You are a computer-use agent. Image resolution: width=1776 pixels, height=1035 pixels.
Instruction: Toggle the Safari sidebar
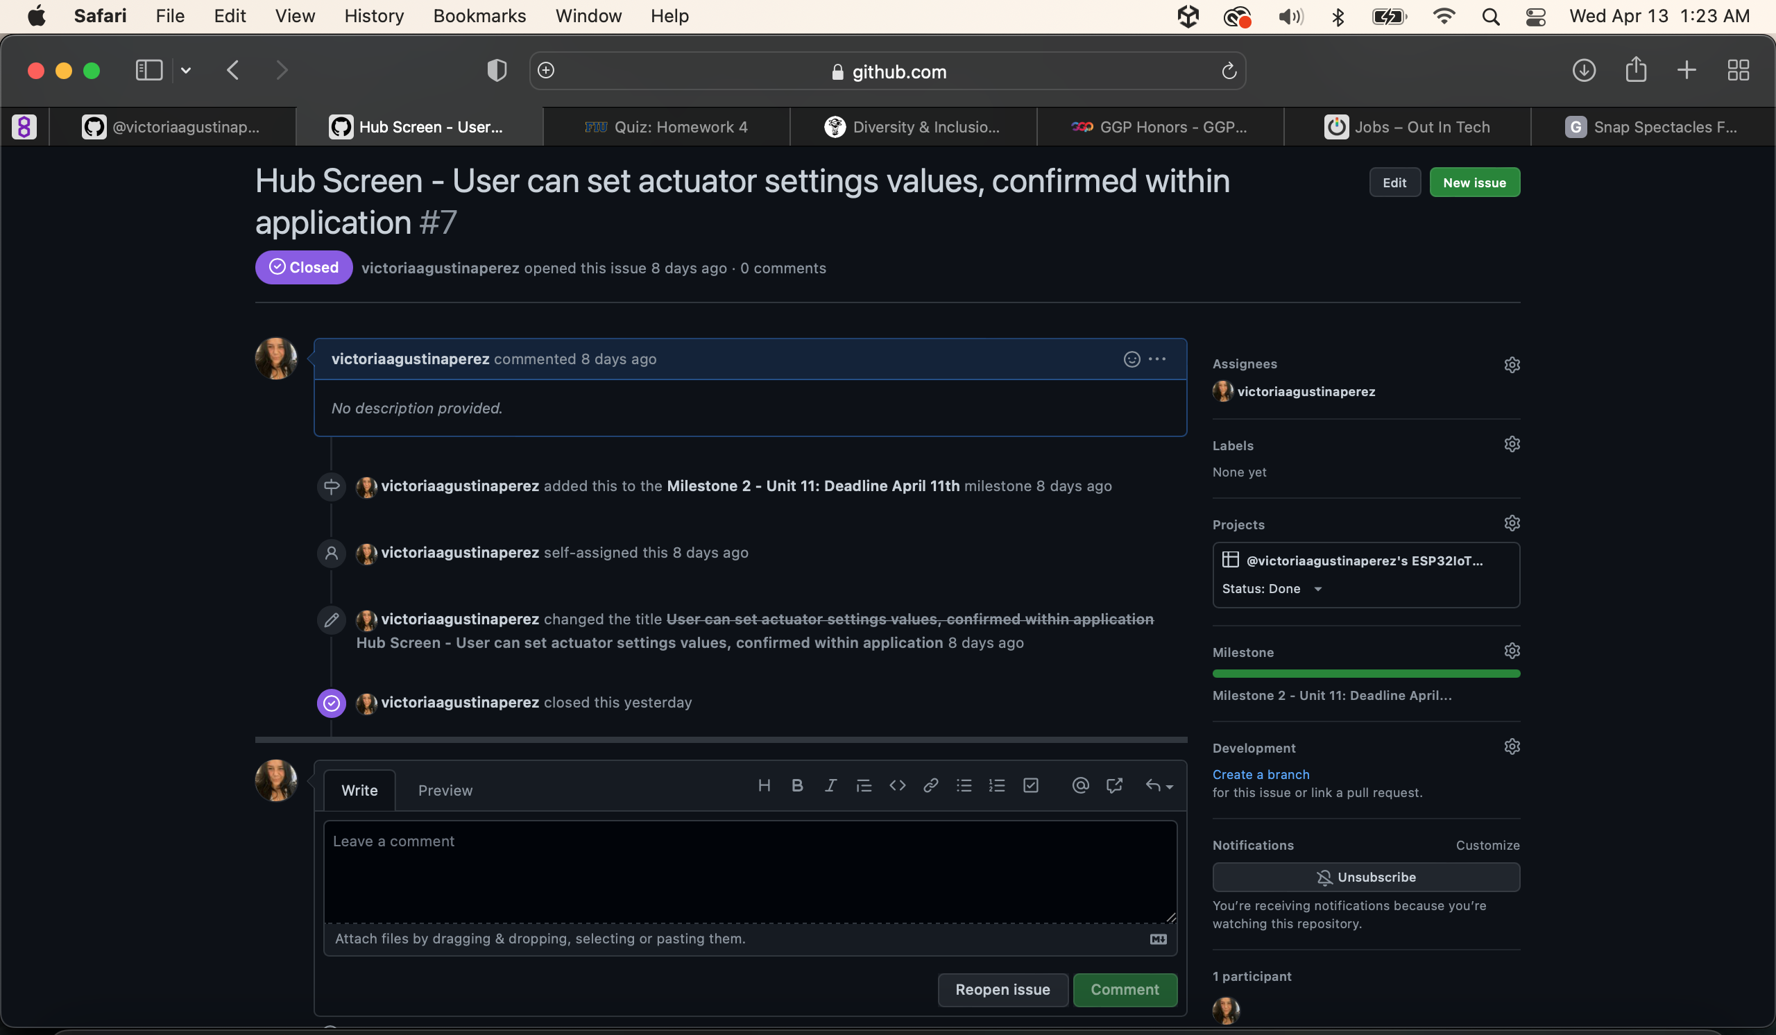click(148, 71)
